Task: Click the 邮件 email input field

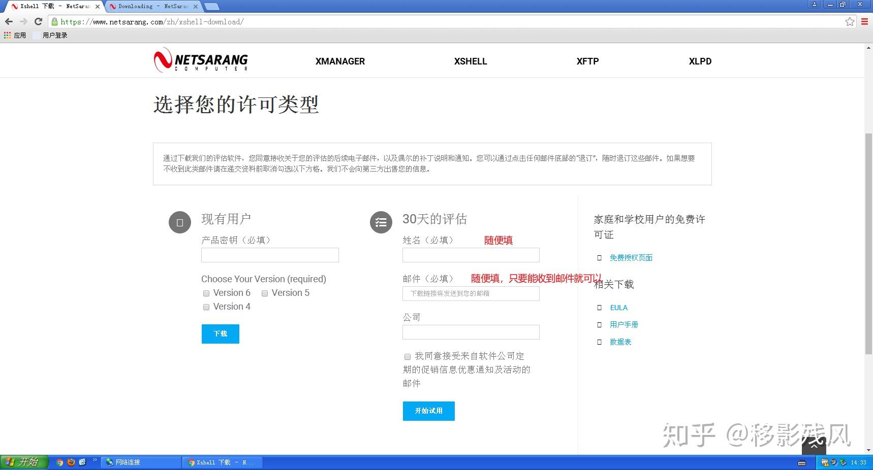Action: click(471, 293)
